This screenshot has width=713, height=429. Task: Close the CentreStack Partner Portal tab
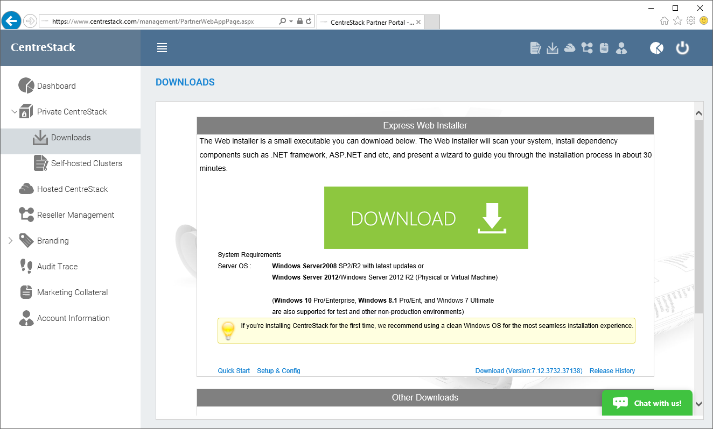419,22
